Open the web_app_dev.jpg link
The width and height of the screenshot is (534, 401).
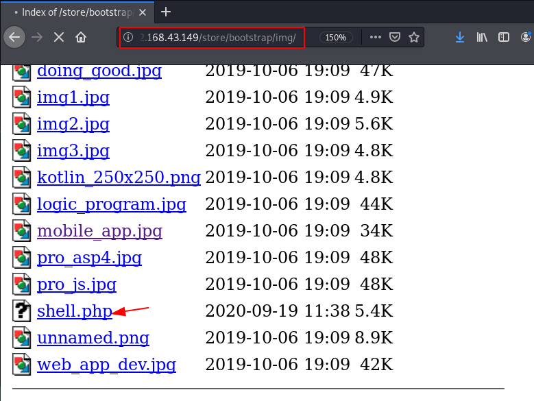tap(107, 365)
